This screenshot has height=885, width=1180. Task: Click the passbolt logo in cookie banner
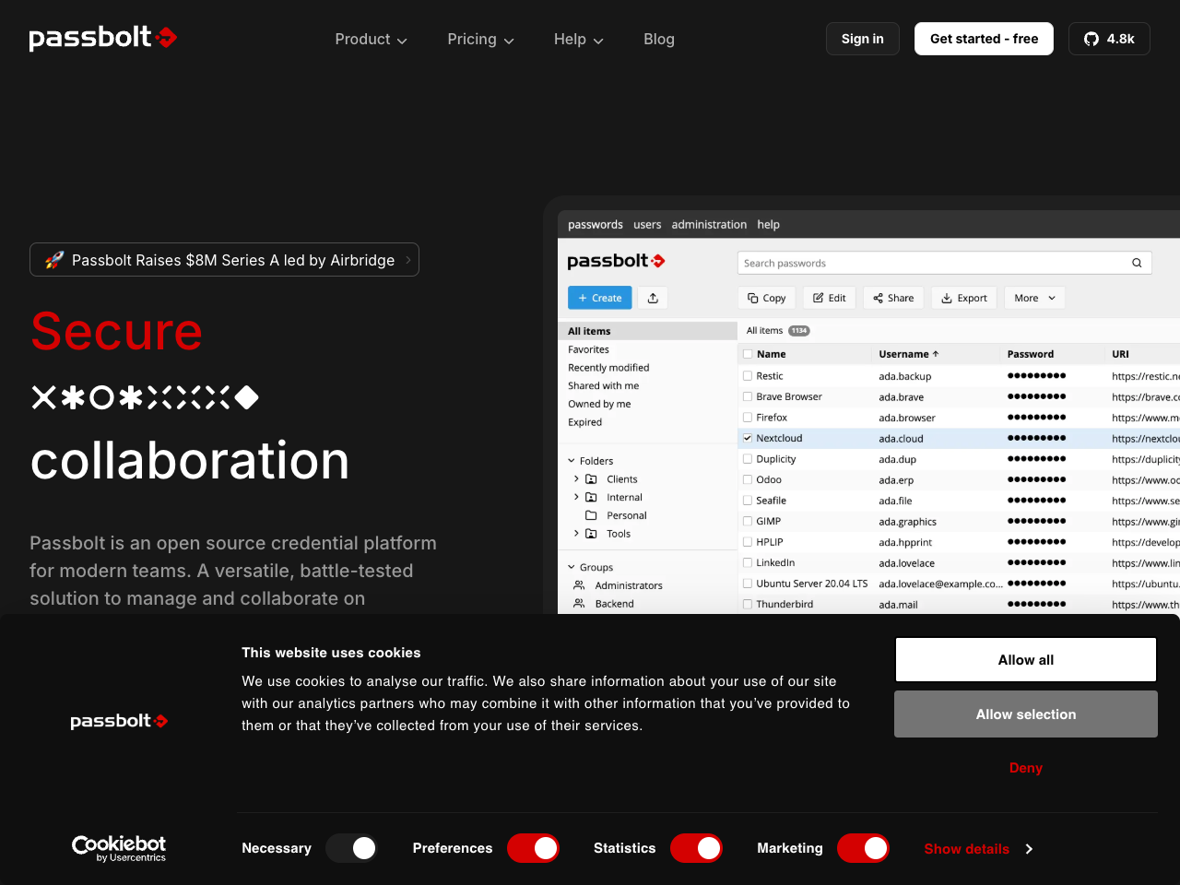[119, 721]
